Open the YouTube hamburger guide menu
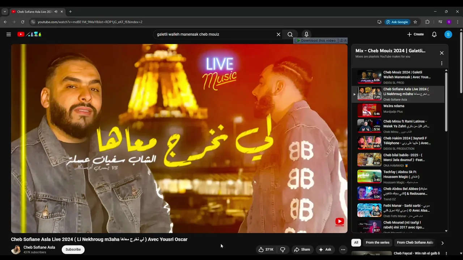 [x=9, y=34]
